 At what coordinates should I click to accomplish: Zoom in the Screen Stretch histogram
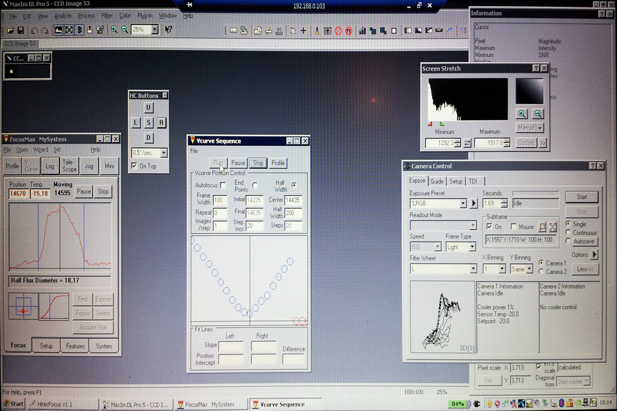[x=522, y=114]
